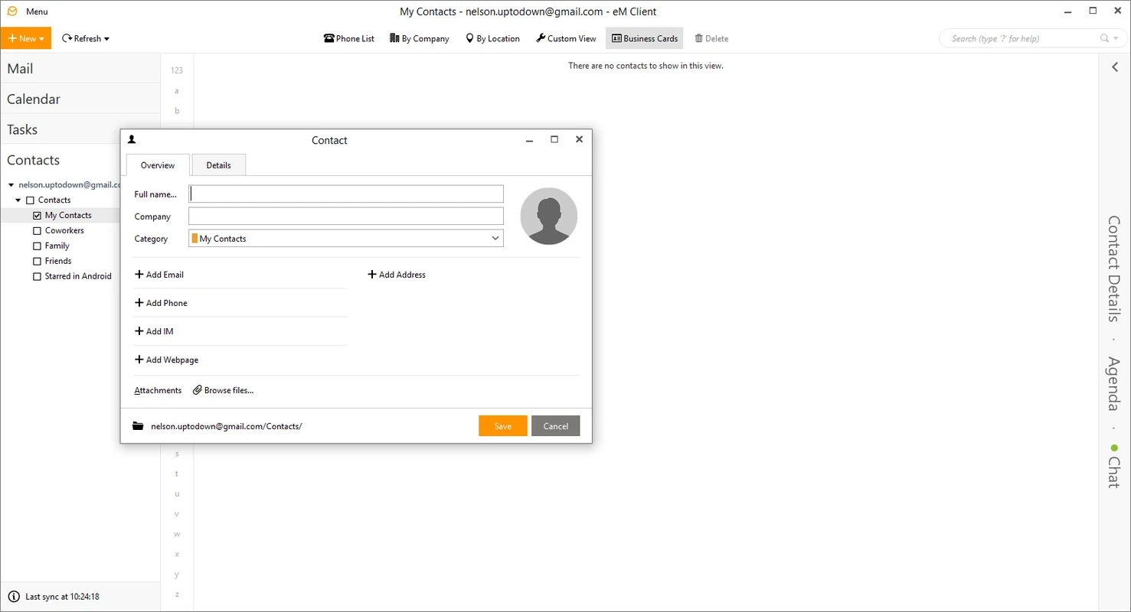Save the new contact
The height and width of the screenshot is (612, 1131).
[502, 425]
